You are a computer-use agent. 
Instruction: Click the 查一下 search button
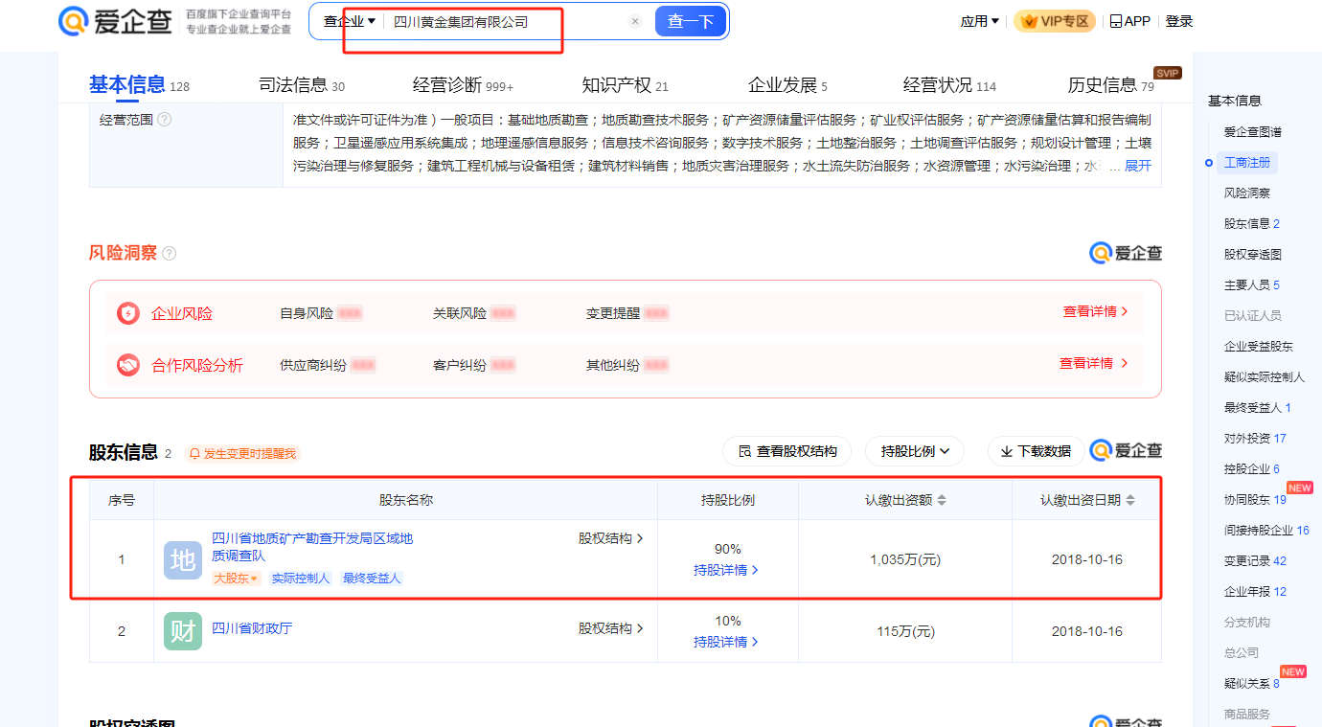[x=690, y=22]
